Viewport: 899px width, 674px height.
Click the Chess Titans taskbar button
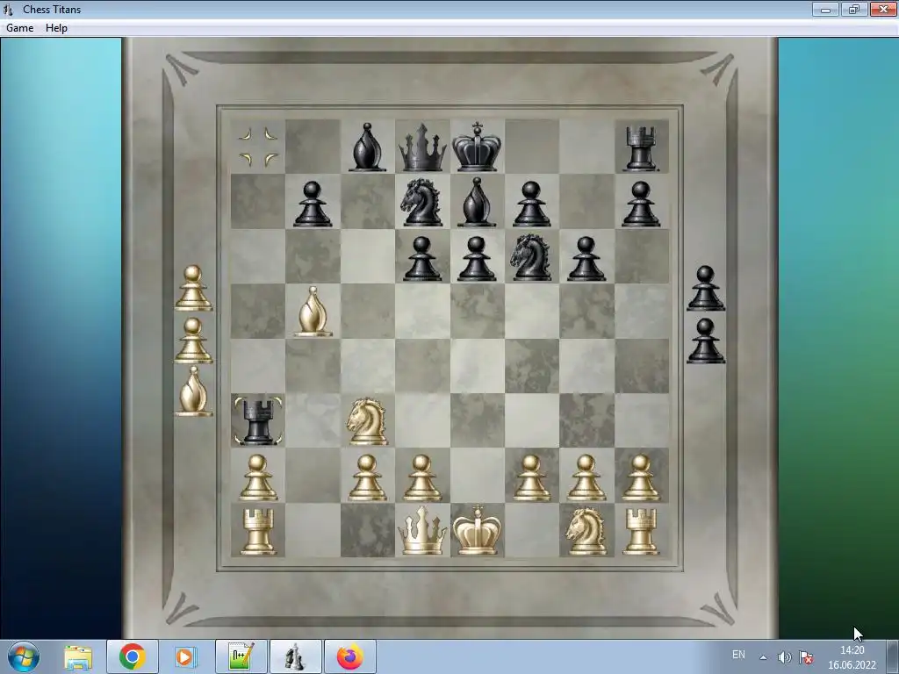295,656
